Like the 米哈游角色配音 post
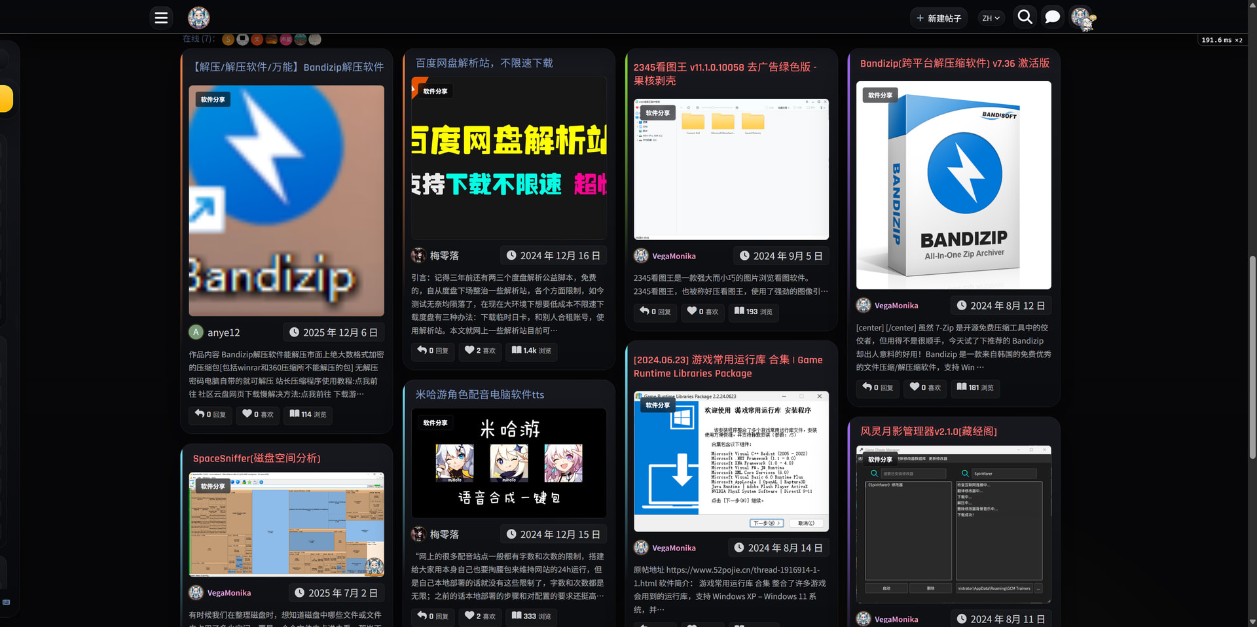This screenshot has width=1257, height=627. [480, 616]
